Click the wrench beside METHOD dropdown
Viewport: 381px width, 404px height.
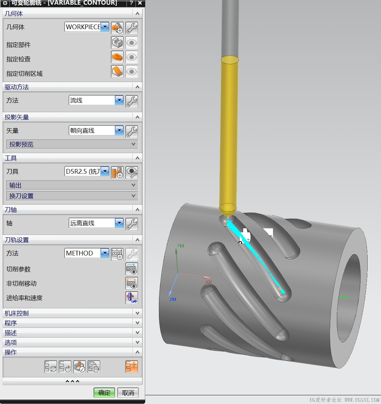[x=132, y=254]
